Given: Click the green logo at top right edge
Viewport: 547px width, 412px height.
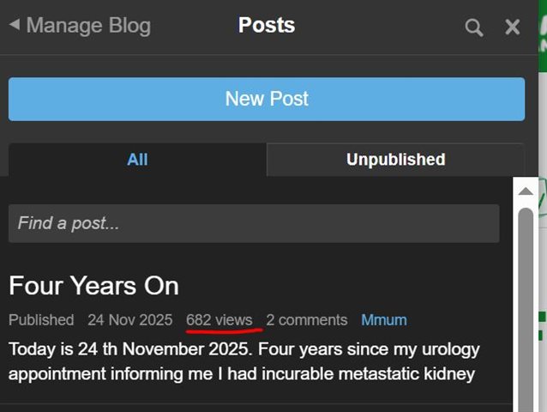Looking at the screenshot, I should [x=543, y=34].
